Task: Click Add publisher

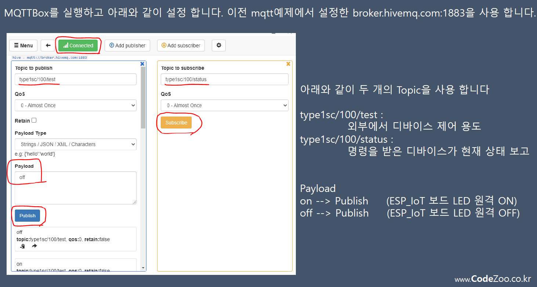Action: coord(127,46)
